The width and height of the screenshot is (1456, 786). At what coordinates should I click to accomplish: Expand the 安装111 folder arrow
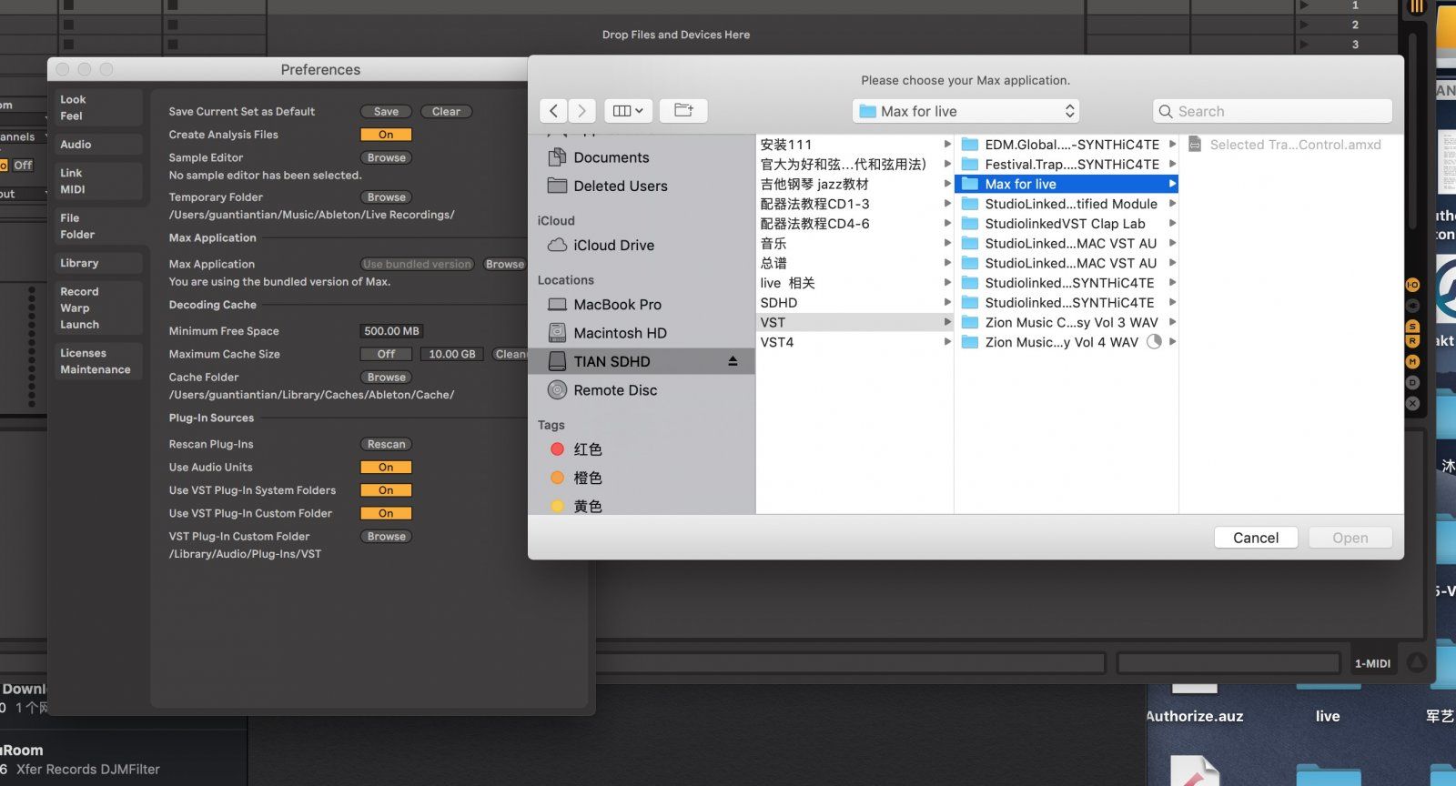coord(947,145)
